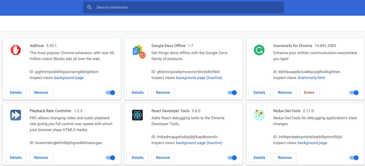Click the AdBlock stop-hand icon
Image resolution: width=365 pixels, height=166 pixels.
(16, 50)
